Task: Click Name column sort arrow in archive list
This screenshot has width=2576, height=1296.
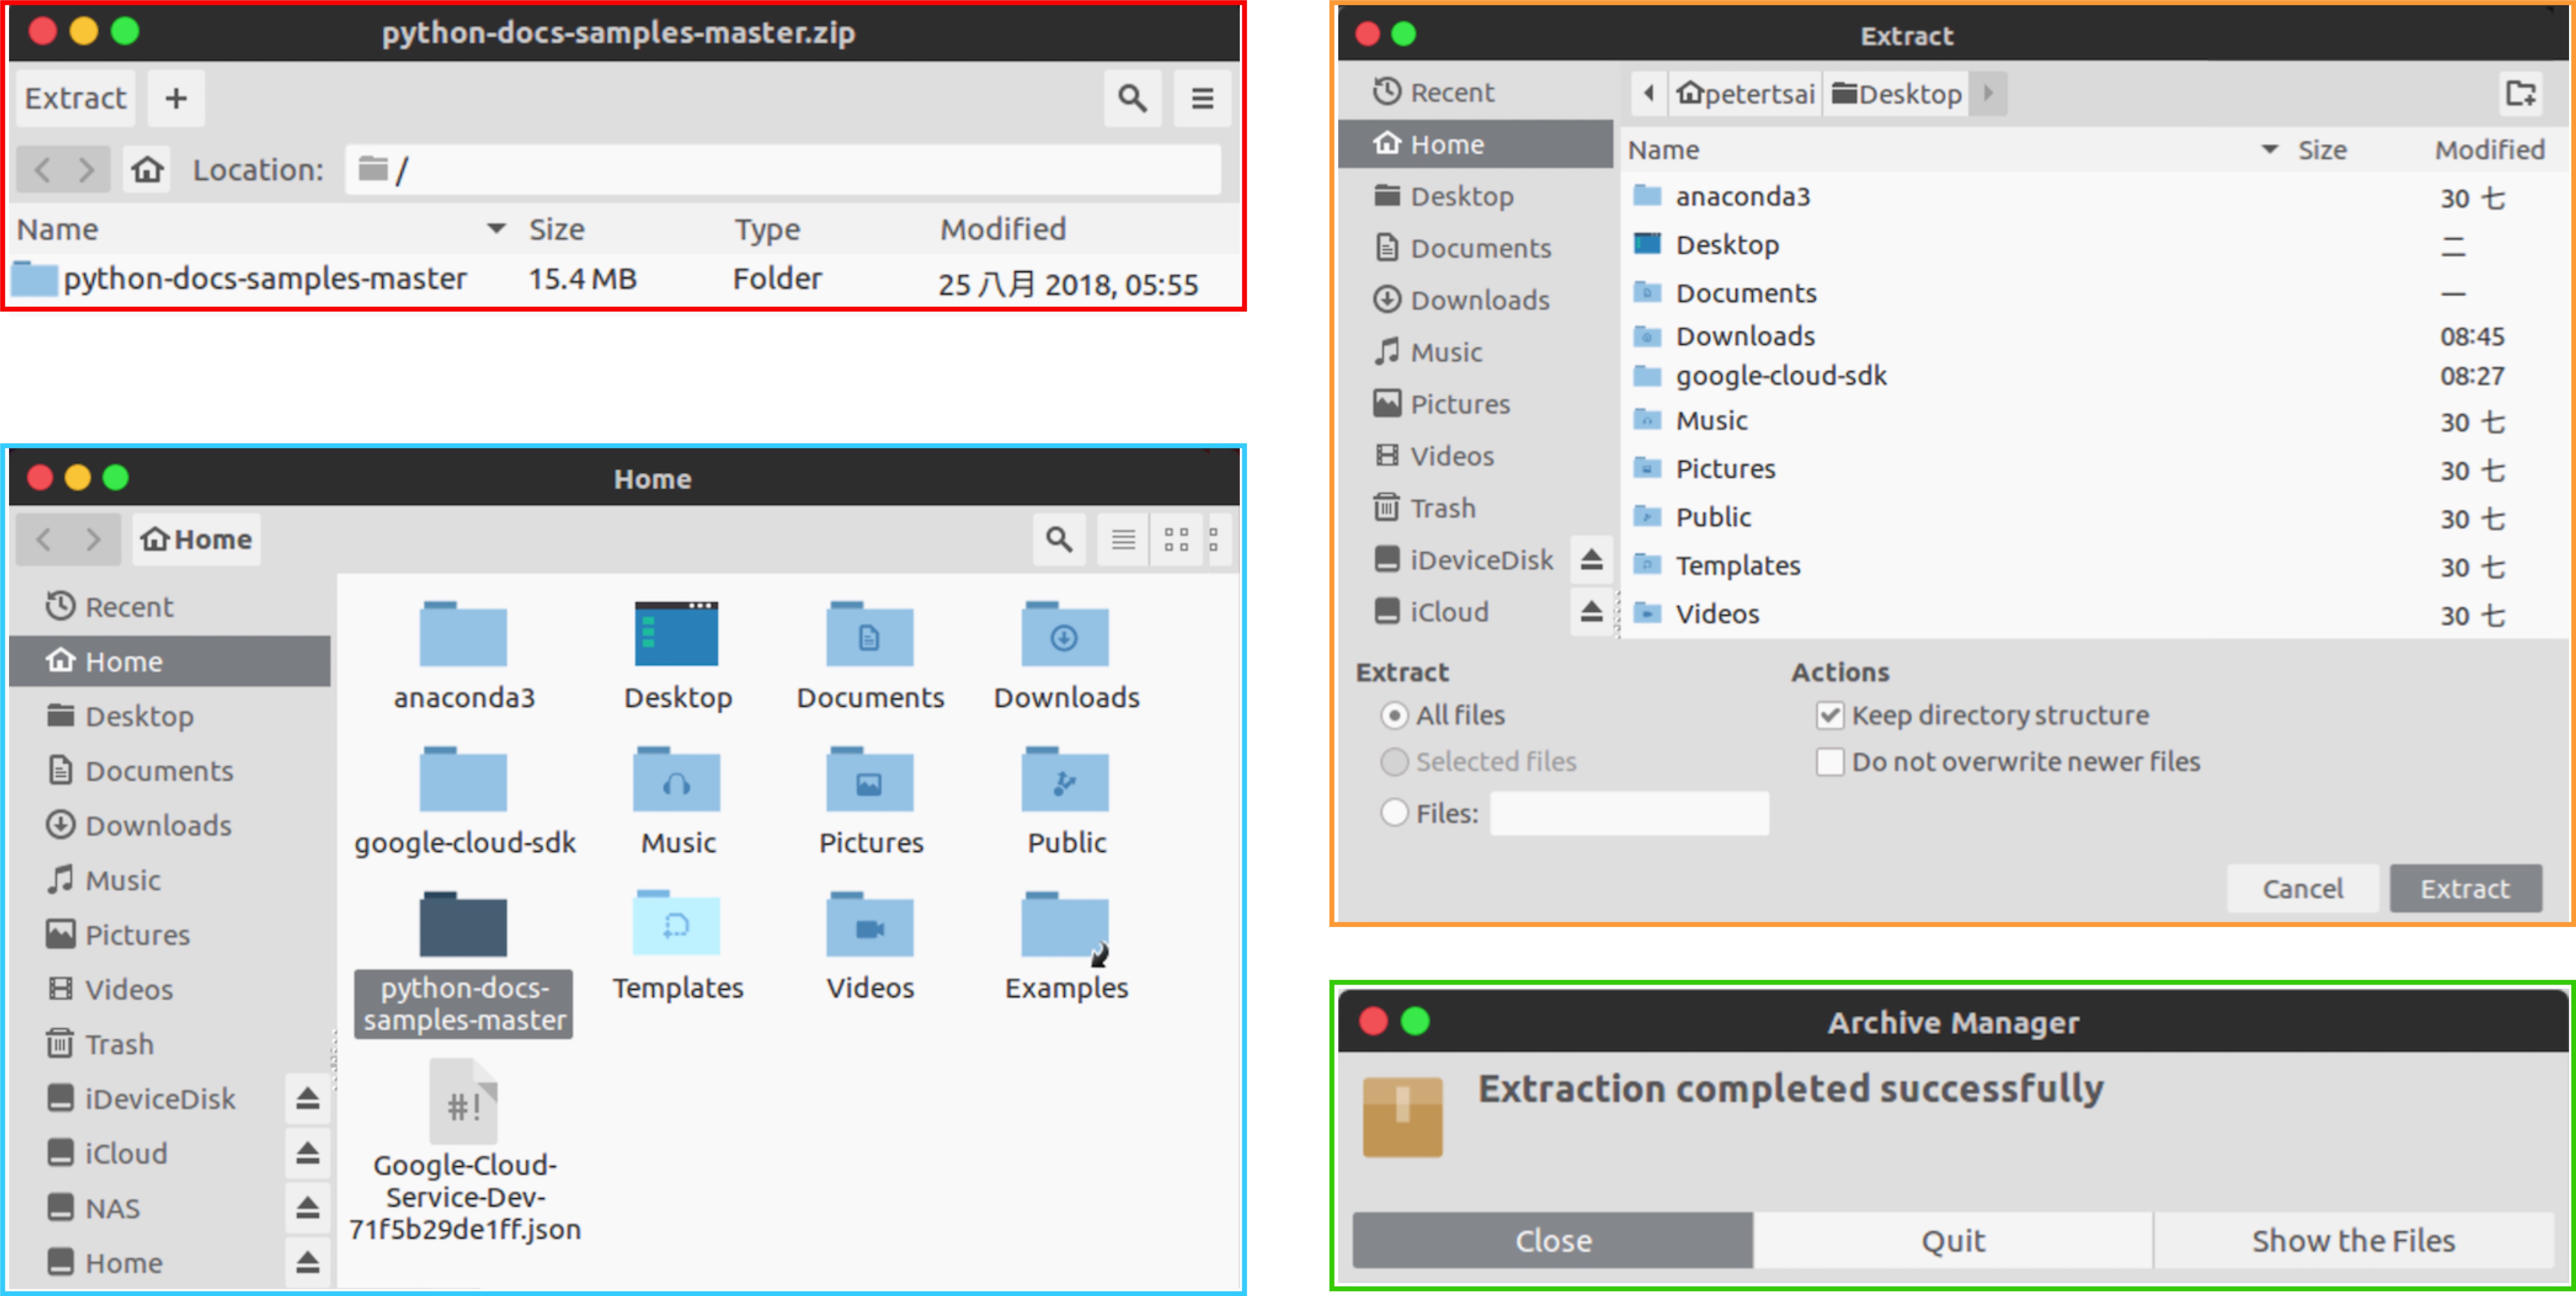Action: pyautogui.click(x=496, y=229)
